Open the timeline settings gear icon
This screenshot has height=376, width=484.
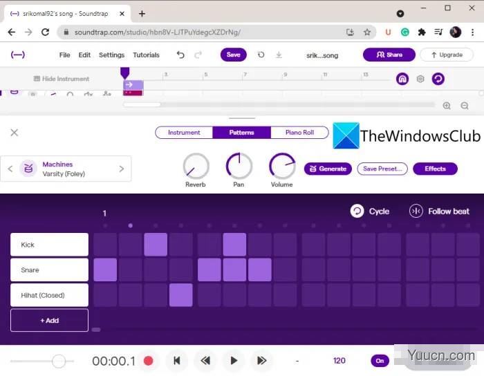(420, 79)
